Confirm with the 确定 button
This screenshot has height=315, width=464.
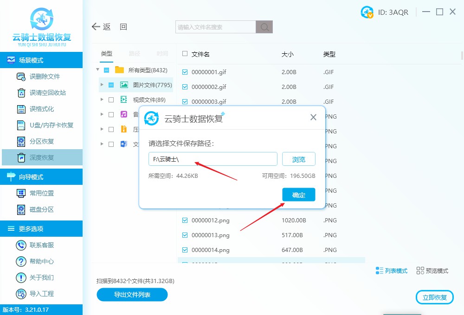(298, 195)
